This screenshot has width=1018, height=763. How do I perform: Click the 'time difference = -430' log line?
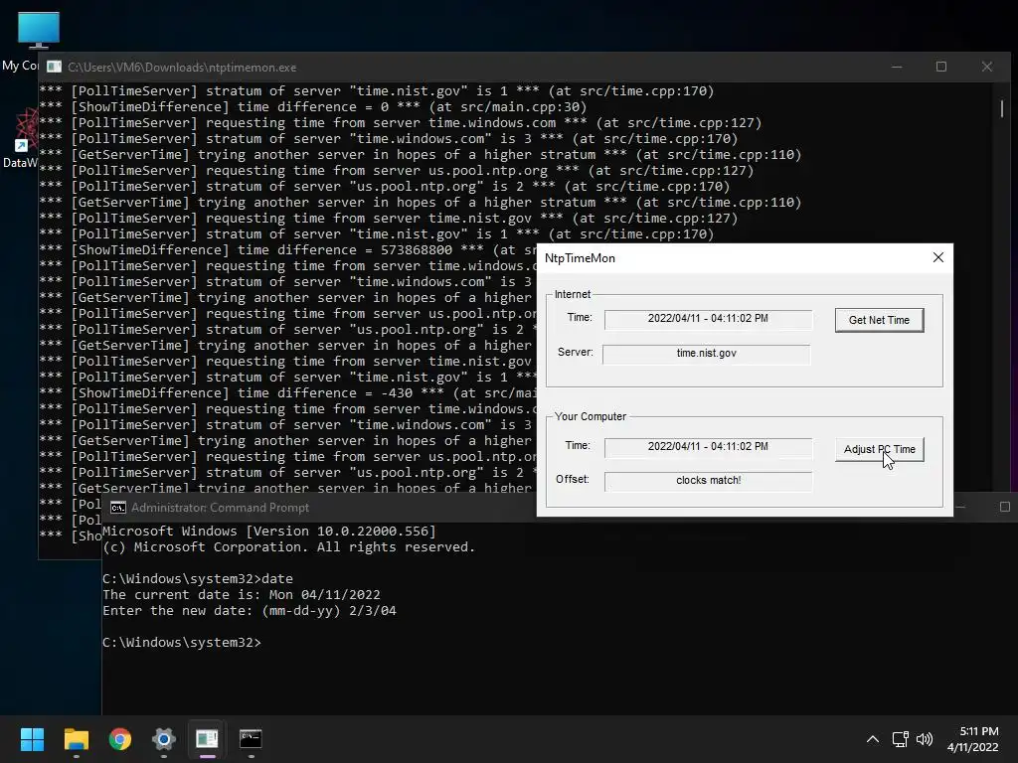[288, 393]
